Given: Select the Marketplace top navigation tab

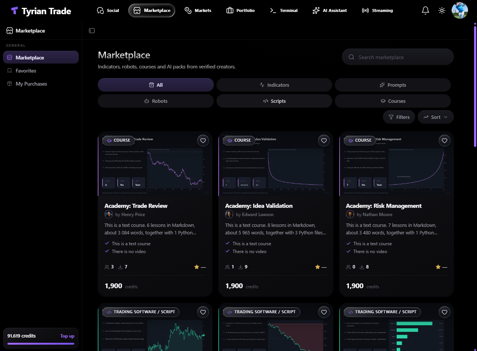Looking at the screenshot, I should point(152,10).
